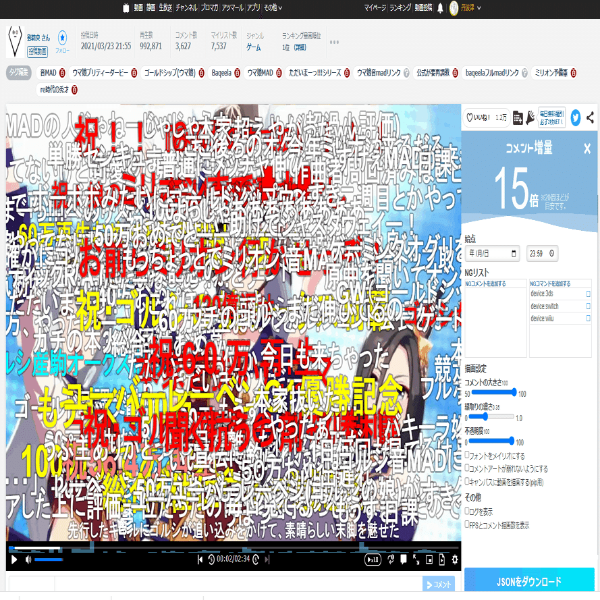Open the date picker calendar icon
The height and width of the screenshot is (600, 600).
514,253
